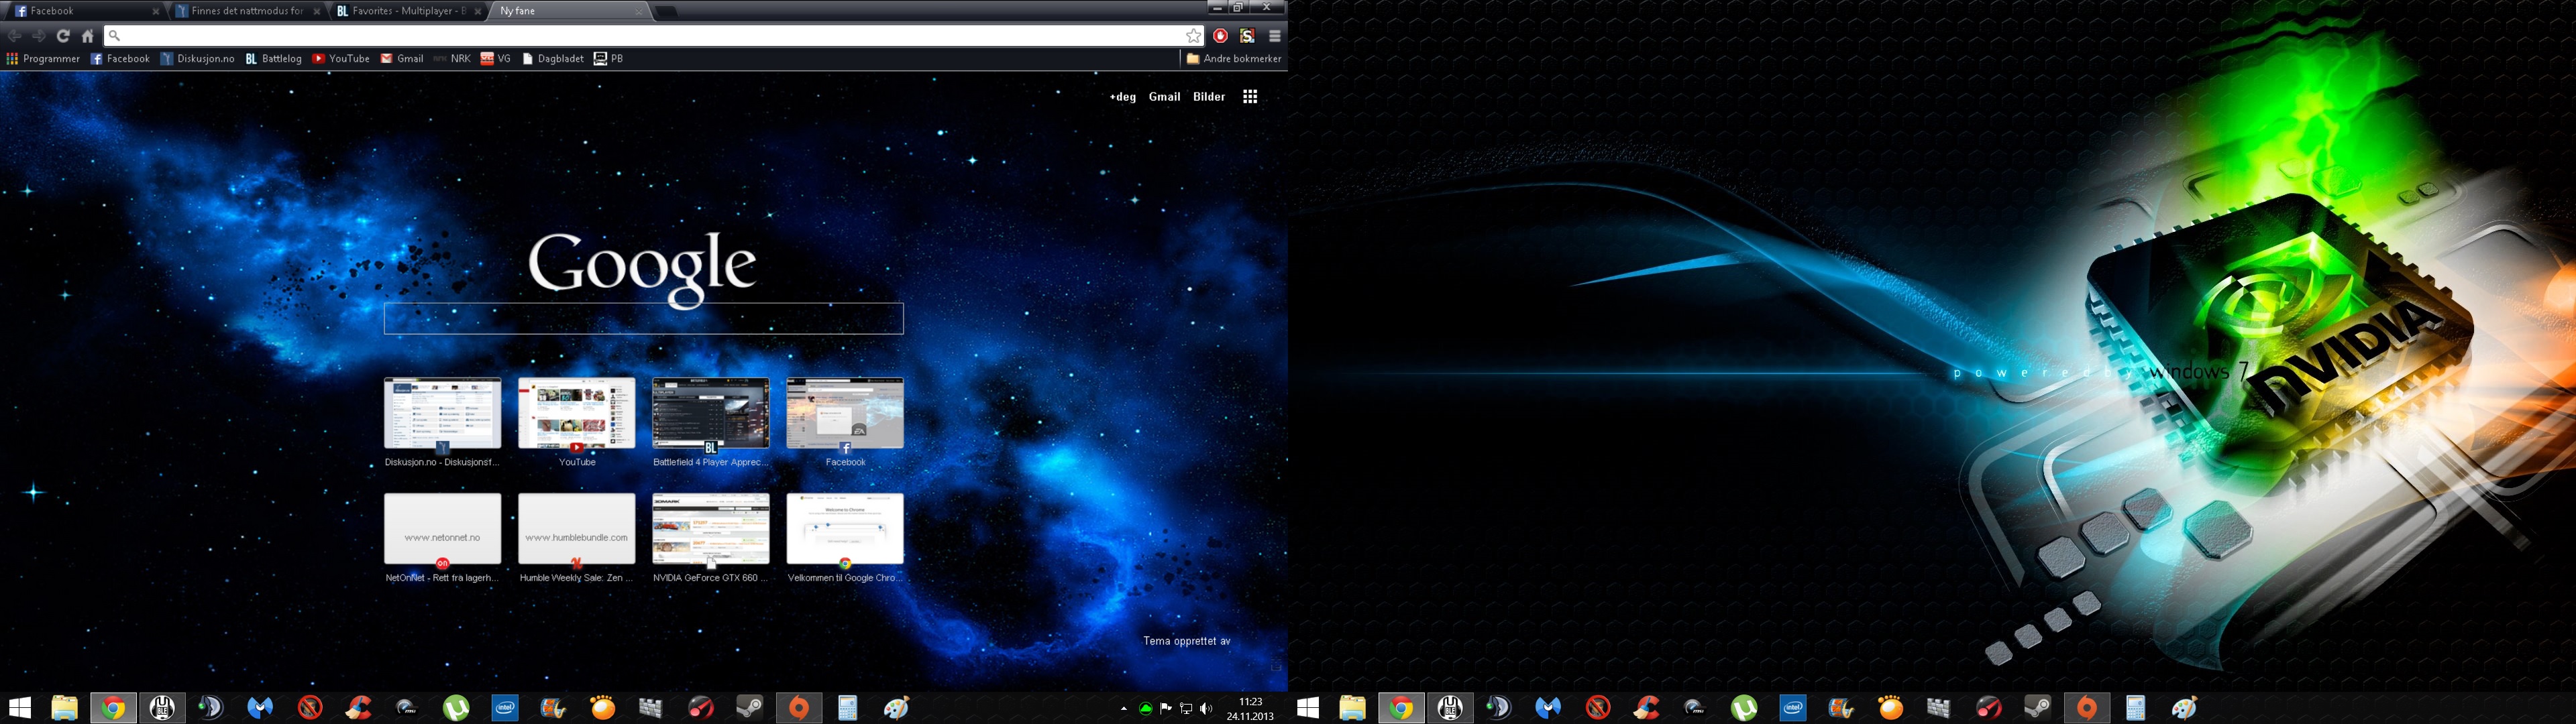Switch to the Facebook tab
Screen dimensions: 2576x724
click(x=85, y=11)
